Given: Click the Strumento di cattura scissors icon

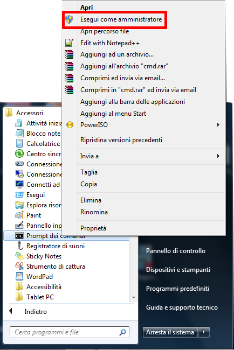Looking at the screenshot, I should click(19, 267).
